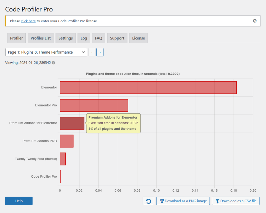The height and width of the screenshot is (213, 266).
Task: Open the License tab
Action: 139,38
